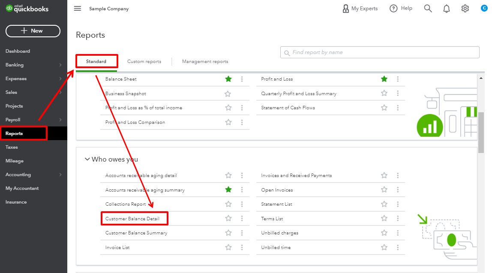Open more options for Unbilled time
The image size is (492, 273).
point(398,248)
